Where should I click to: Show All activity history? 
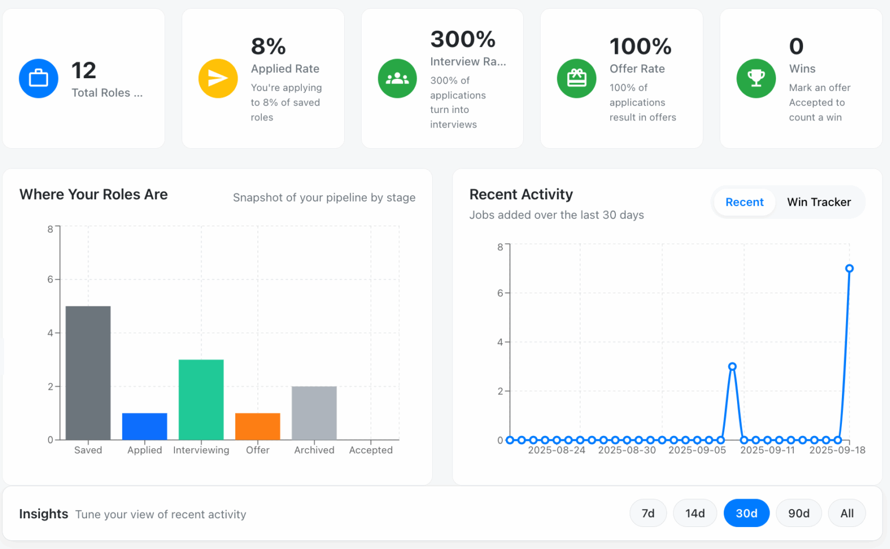click(x=847, y=513)
